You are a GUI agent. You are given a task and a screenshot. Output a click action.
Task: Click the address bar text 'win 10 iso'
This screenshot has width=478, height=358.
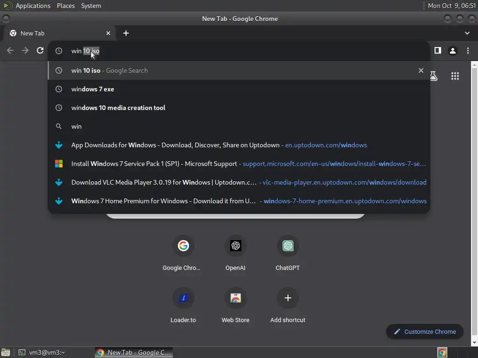[85, 51]
